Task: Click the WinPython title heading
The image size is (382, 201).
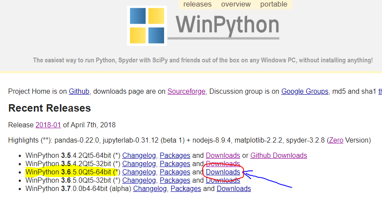Action: coord(227,25)
